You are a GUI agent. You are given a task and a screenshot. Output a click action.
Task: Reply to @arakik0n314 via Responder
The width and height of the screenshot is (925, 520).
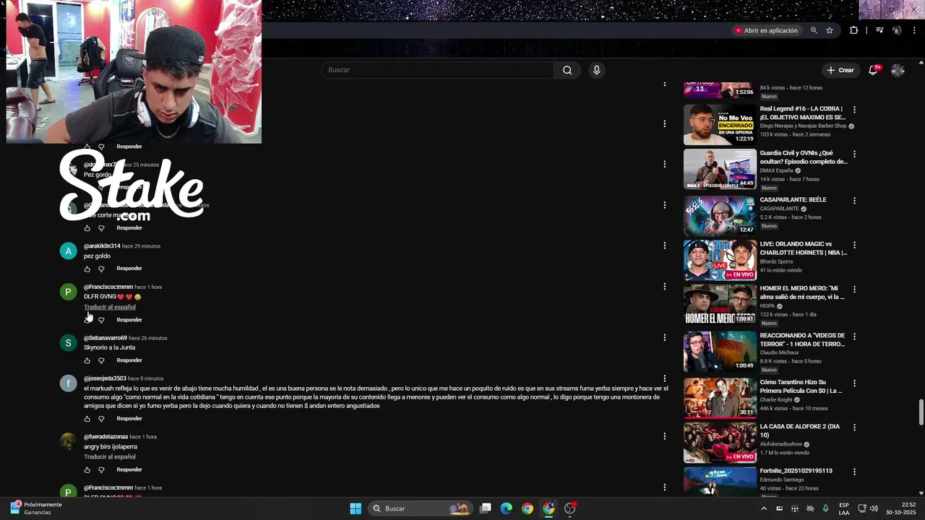click(x=129, y=269)
